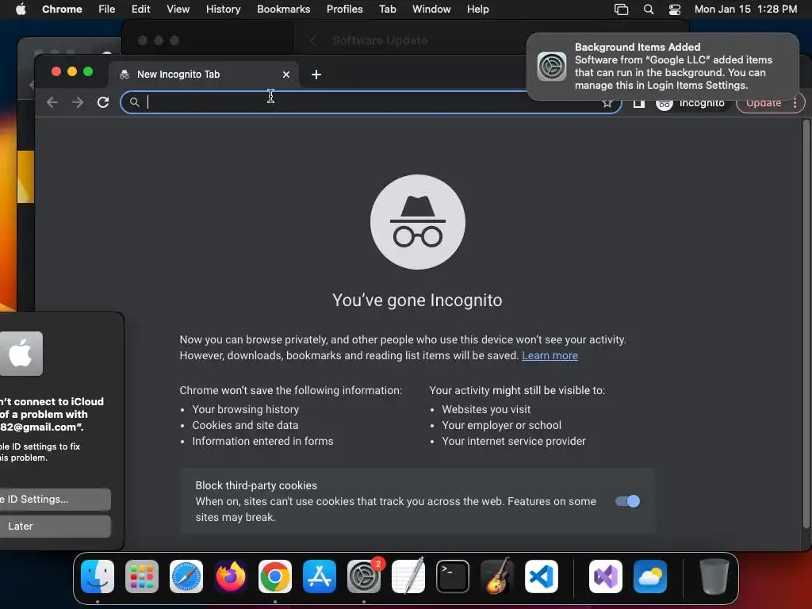Open Firefox from the Dock

click(x=231, y=576)
